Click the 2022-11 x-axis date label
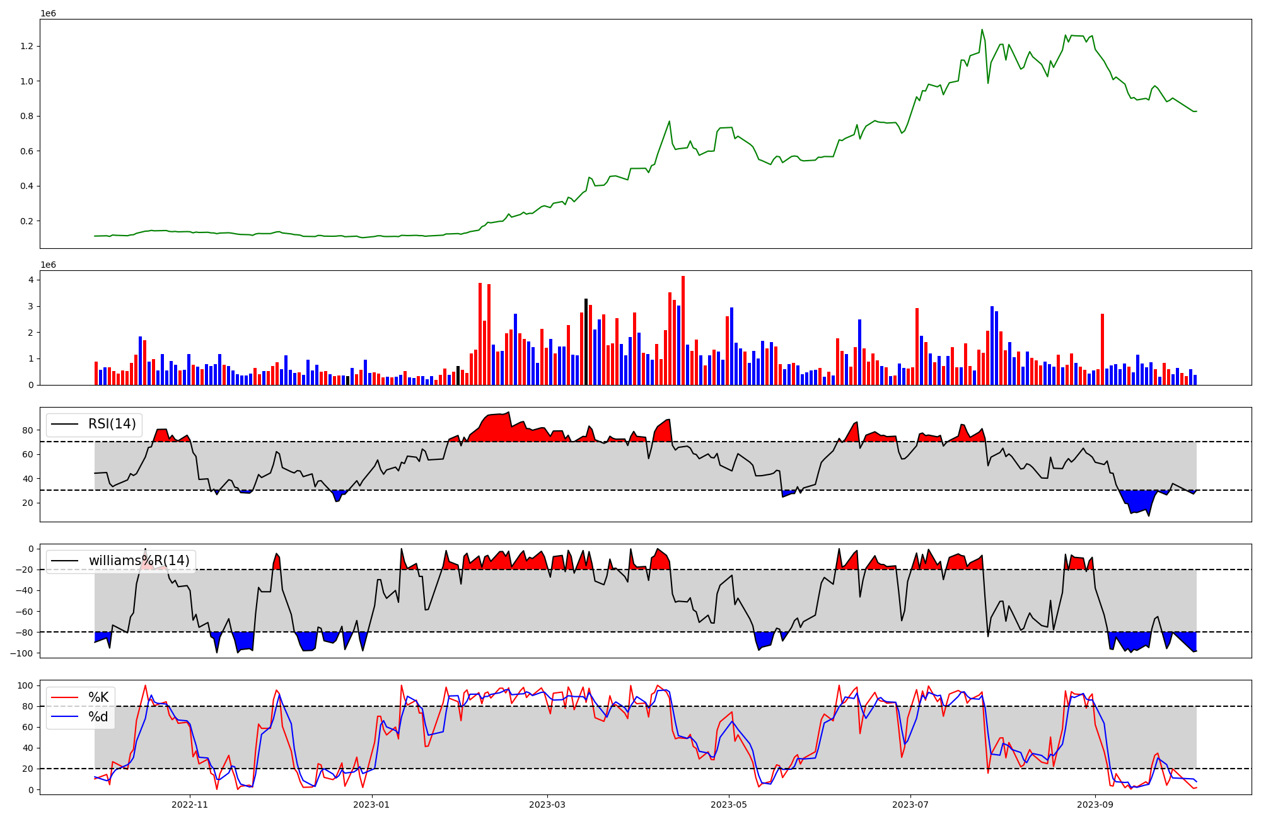Viewport: 1261px width, 819px height. (x=190, y=805)
